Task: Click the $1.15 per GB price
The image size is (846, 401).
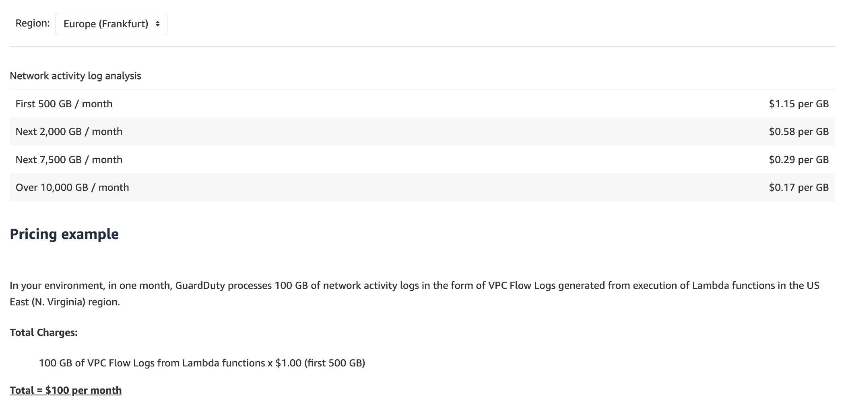Action: pos(799,104)
